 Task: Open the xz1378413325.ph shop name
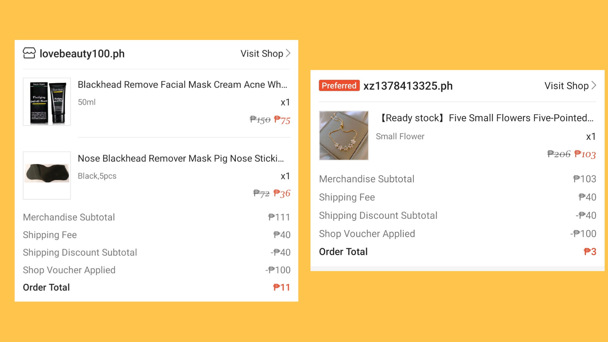point(408,86)
